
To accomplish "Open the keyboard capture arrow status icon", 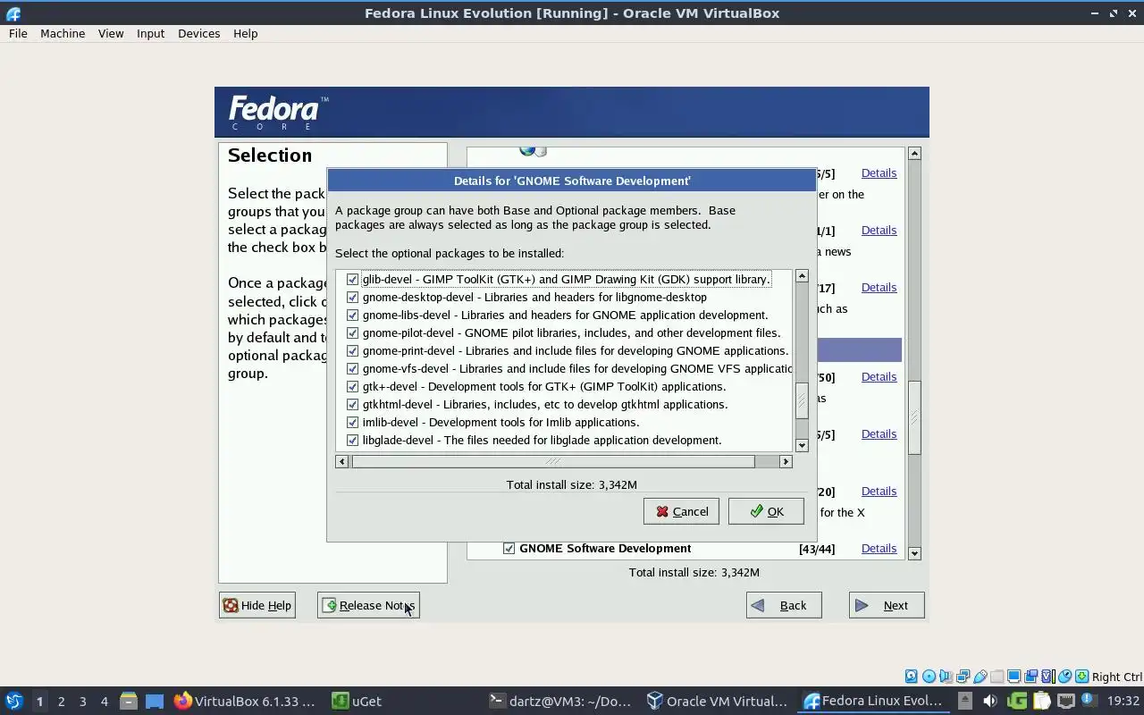I will [1081, 677].
